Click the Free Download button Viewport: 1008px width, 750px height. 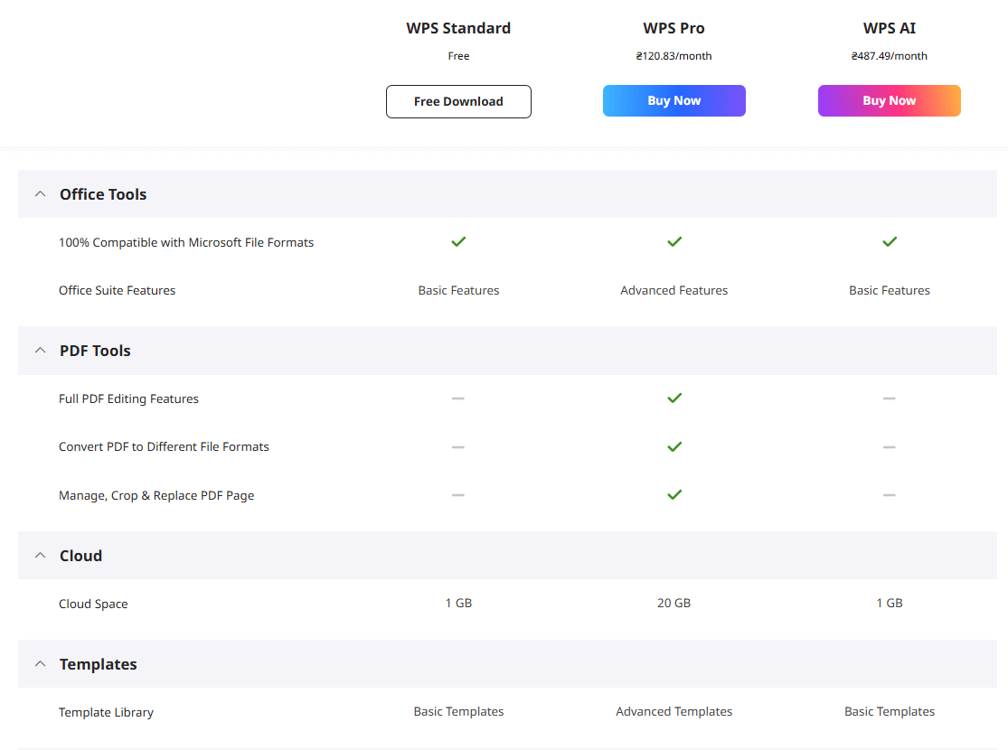pos(458,101)
